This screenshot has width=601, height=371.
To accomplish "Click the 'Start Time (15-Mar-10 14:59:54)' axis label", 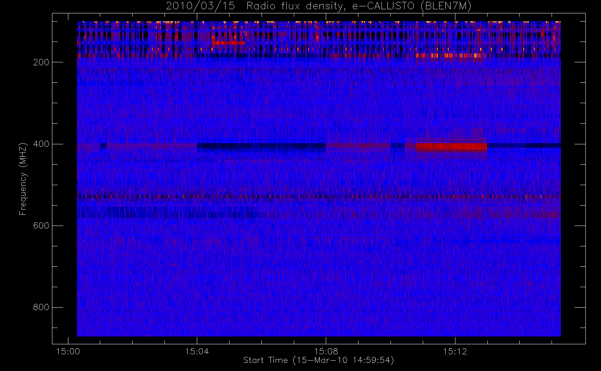I will click(x=318, y=360).
